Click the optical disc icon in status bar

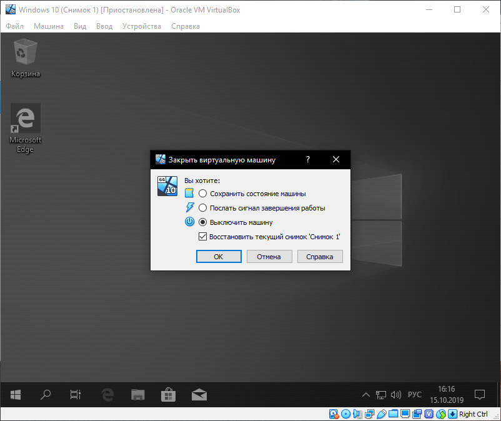point(345,414)
